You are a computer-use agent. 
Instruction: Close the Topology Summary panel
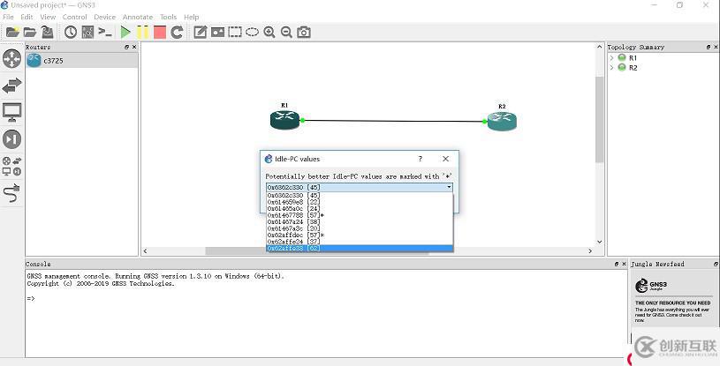716,47
